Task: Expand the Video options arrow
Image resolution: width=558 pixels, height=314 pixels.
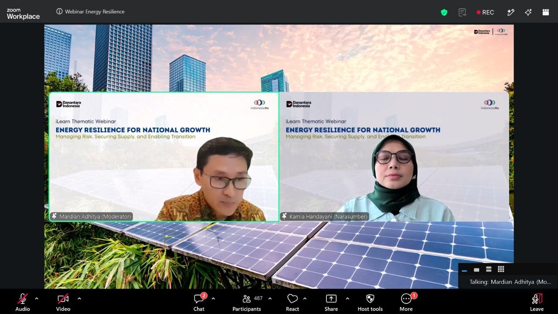Action: 79,298
